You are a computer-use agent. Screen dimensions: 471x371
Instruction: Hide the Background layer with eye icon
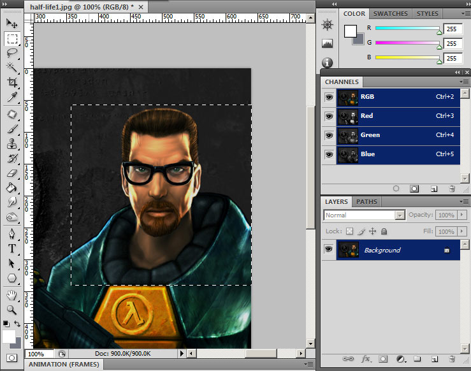point(329,250)
